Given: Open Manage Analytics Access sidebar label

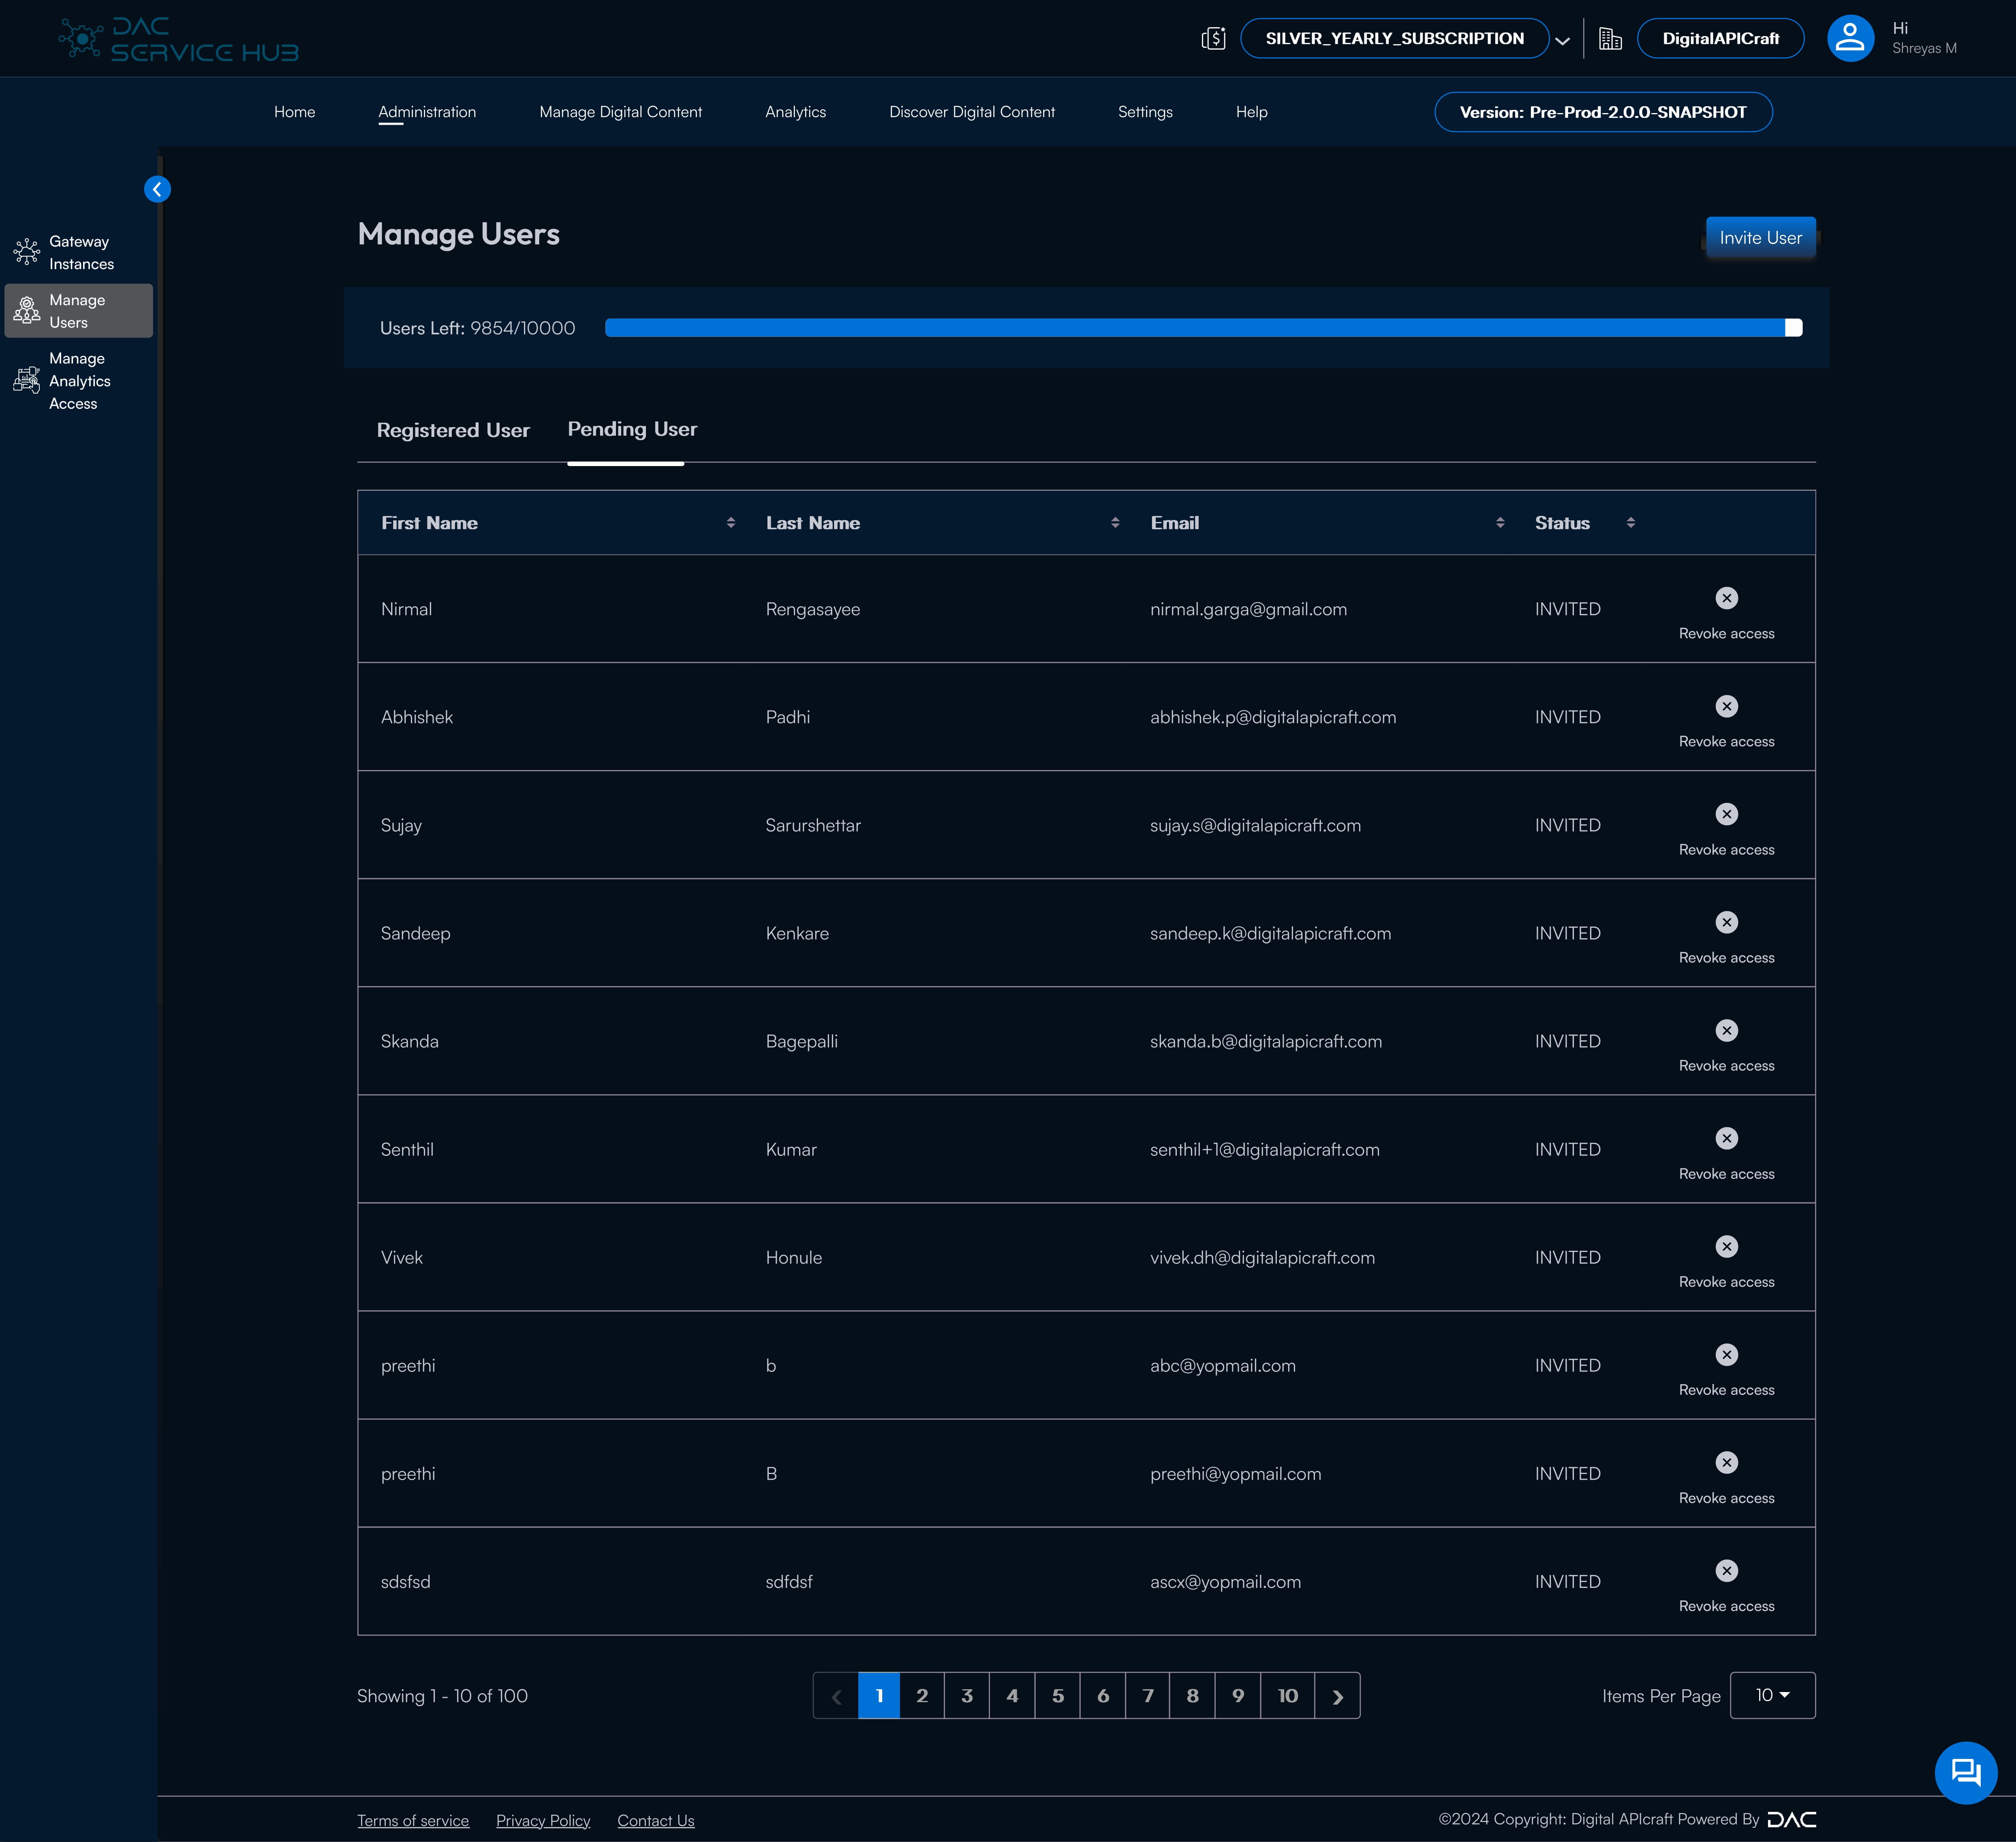Looking at the screenshot, I should pos(80,381).
